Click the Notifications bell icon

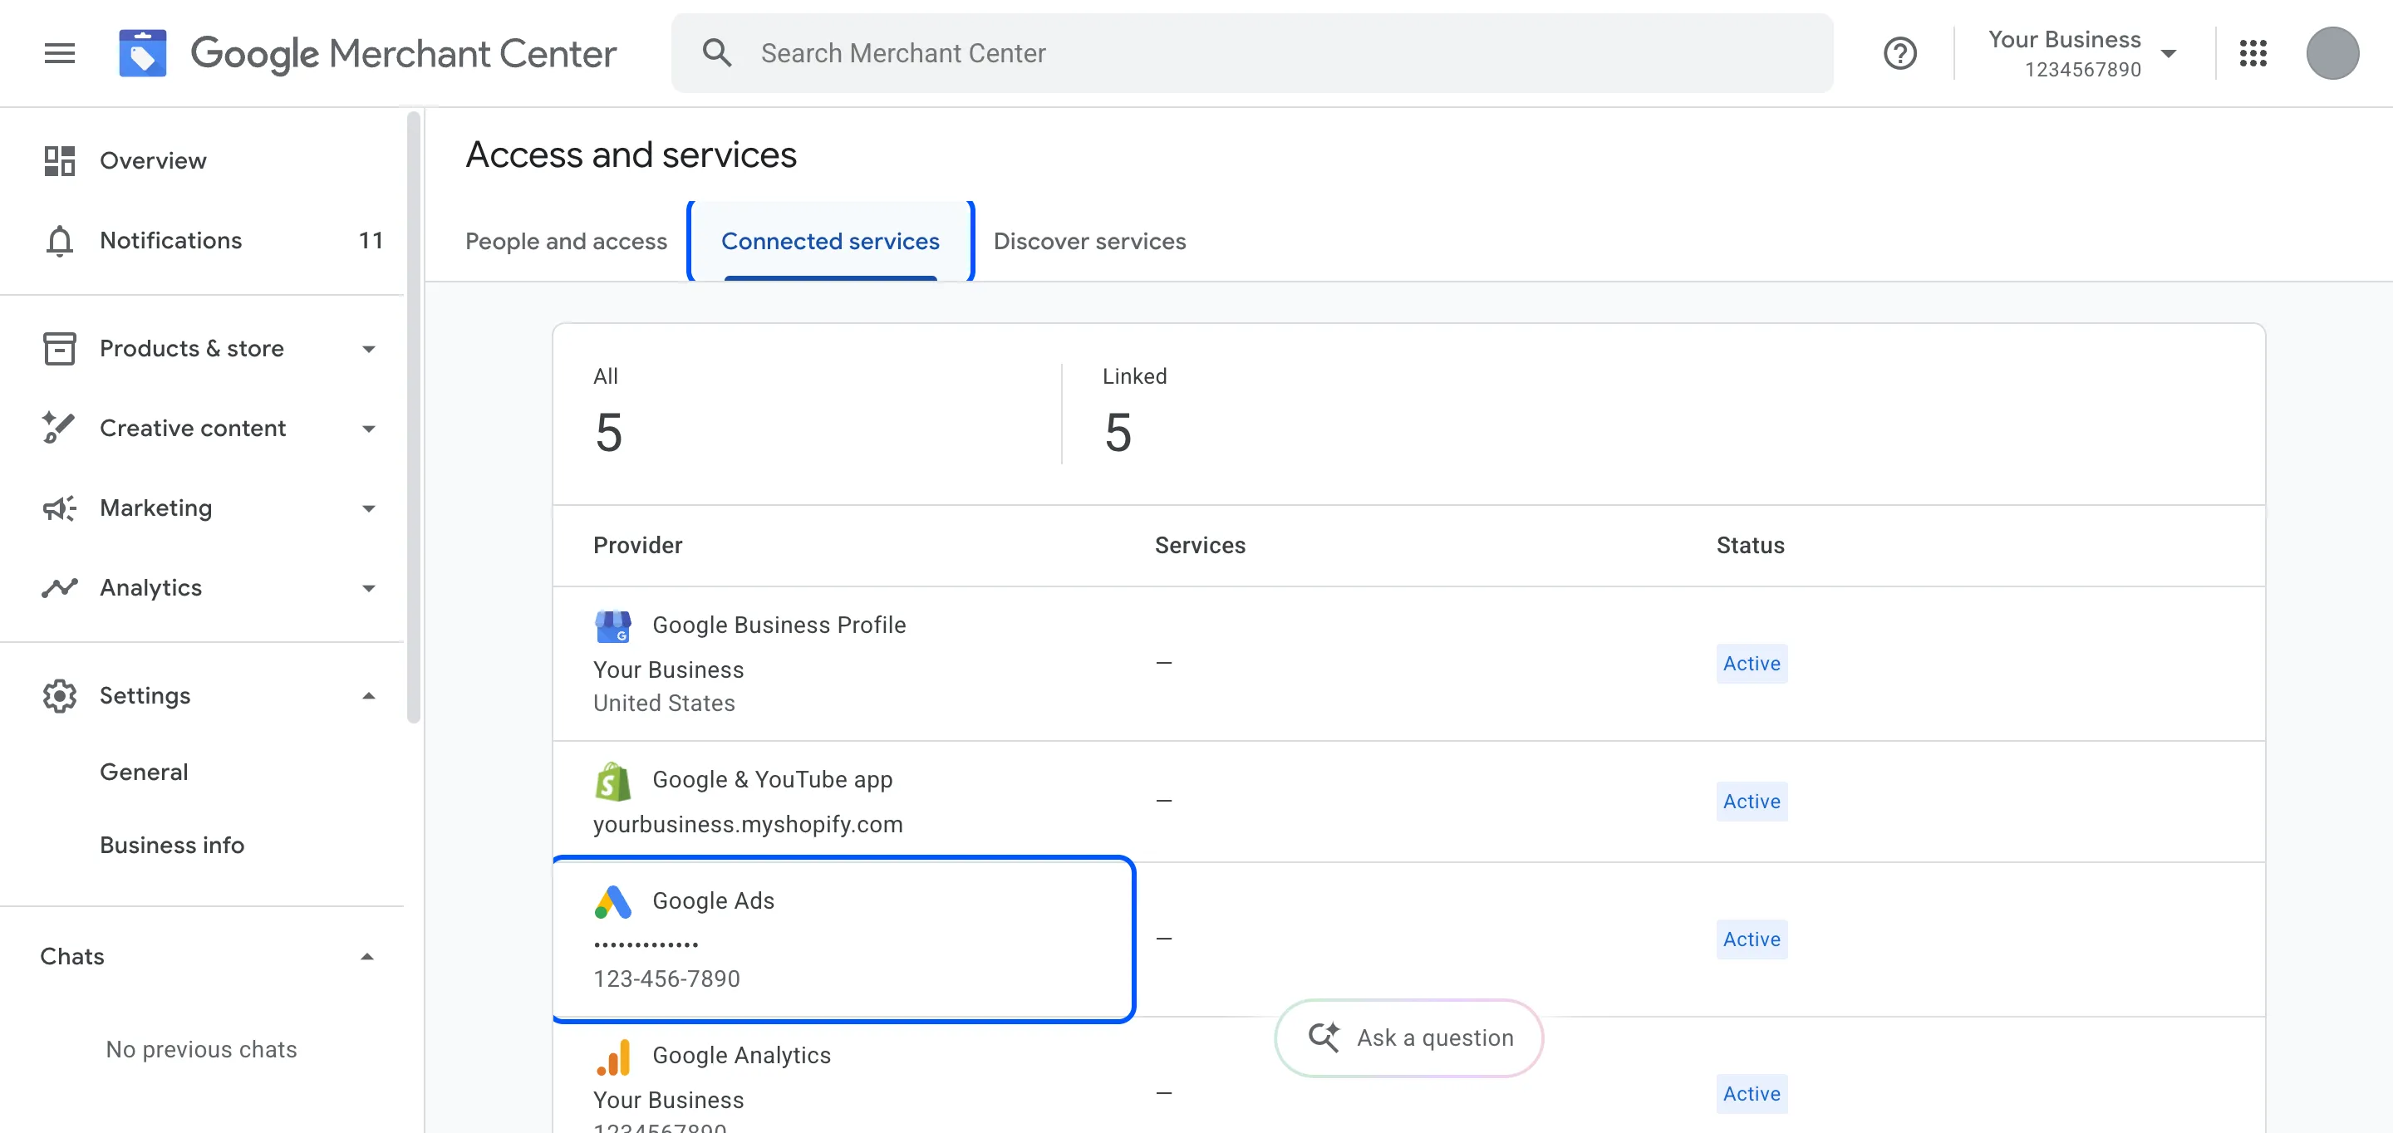click(x=60, y=241)
